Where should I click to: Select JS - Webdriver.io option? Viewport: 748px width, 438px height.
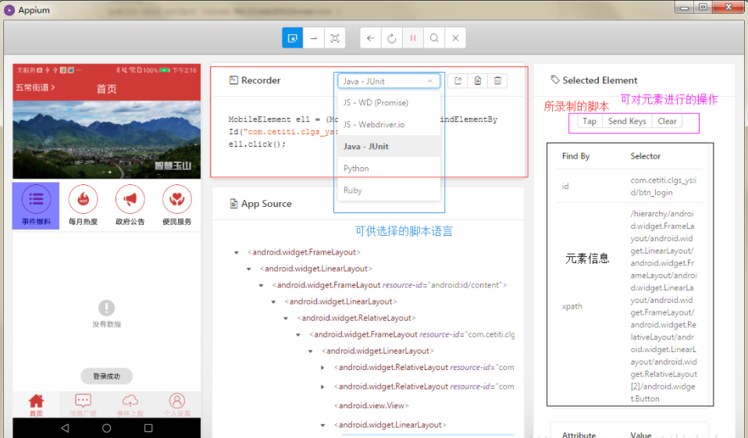[389, 125]
